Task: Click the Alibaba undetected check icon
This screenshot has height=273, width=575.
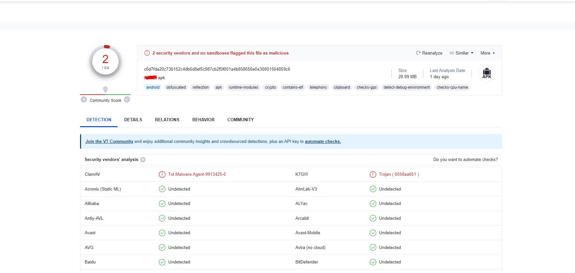Action: tap(162, 203)
